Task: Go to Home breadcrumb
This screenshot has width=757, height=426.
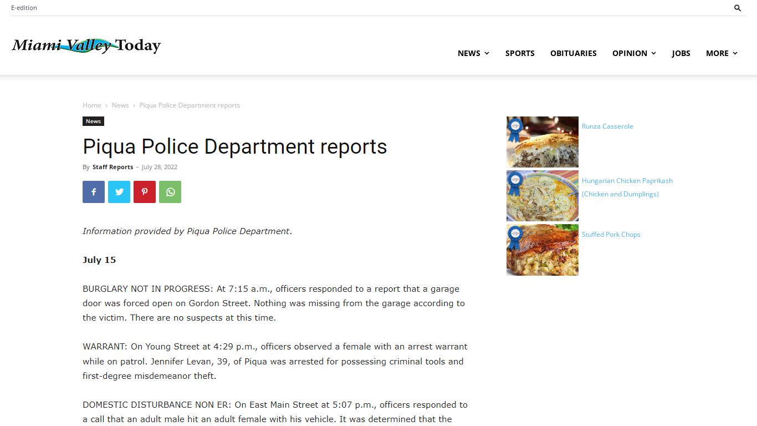Action: pyautogui.click(x=92, y=105)
